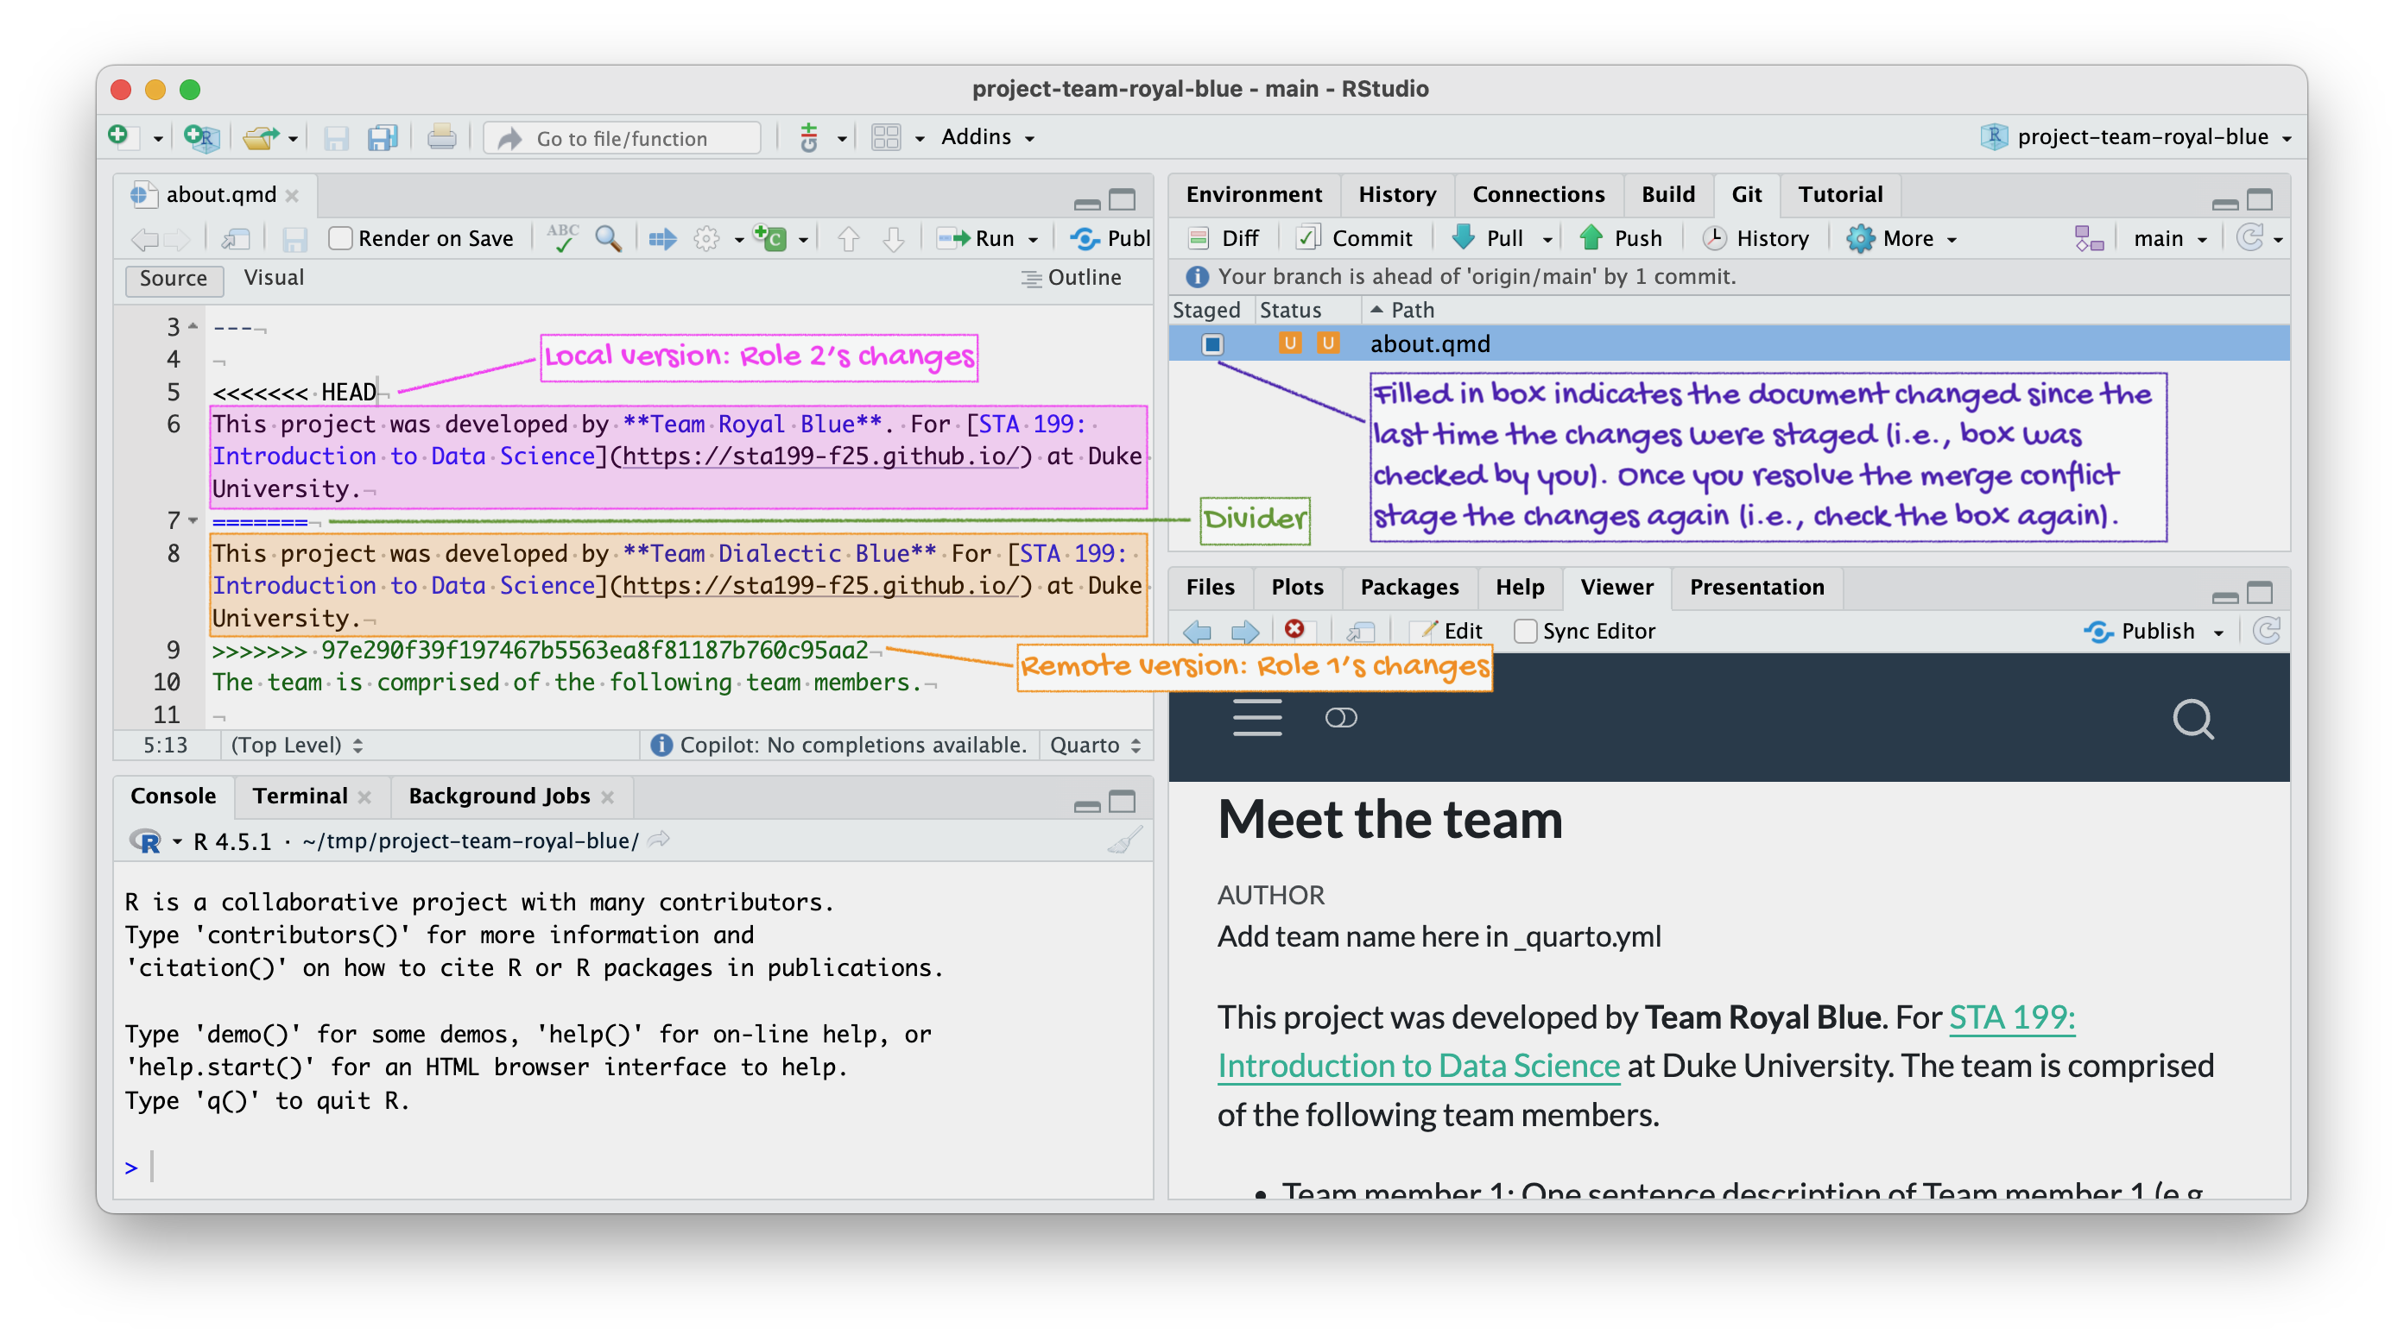Click the Git Pull down-arrow icon
This screenshot has width=2404, height=1341.
(1463, 238)
